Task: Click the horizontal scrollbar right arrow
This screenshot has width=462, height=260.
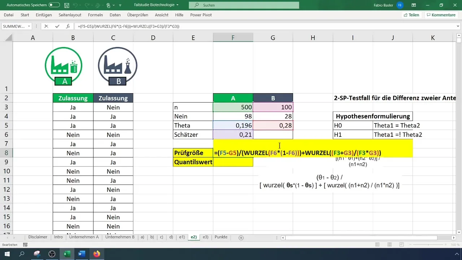Action: coord(454,238)
